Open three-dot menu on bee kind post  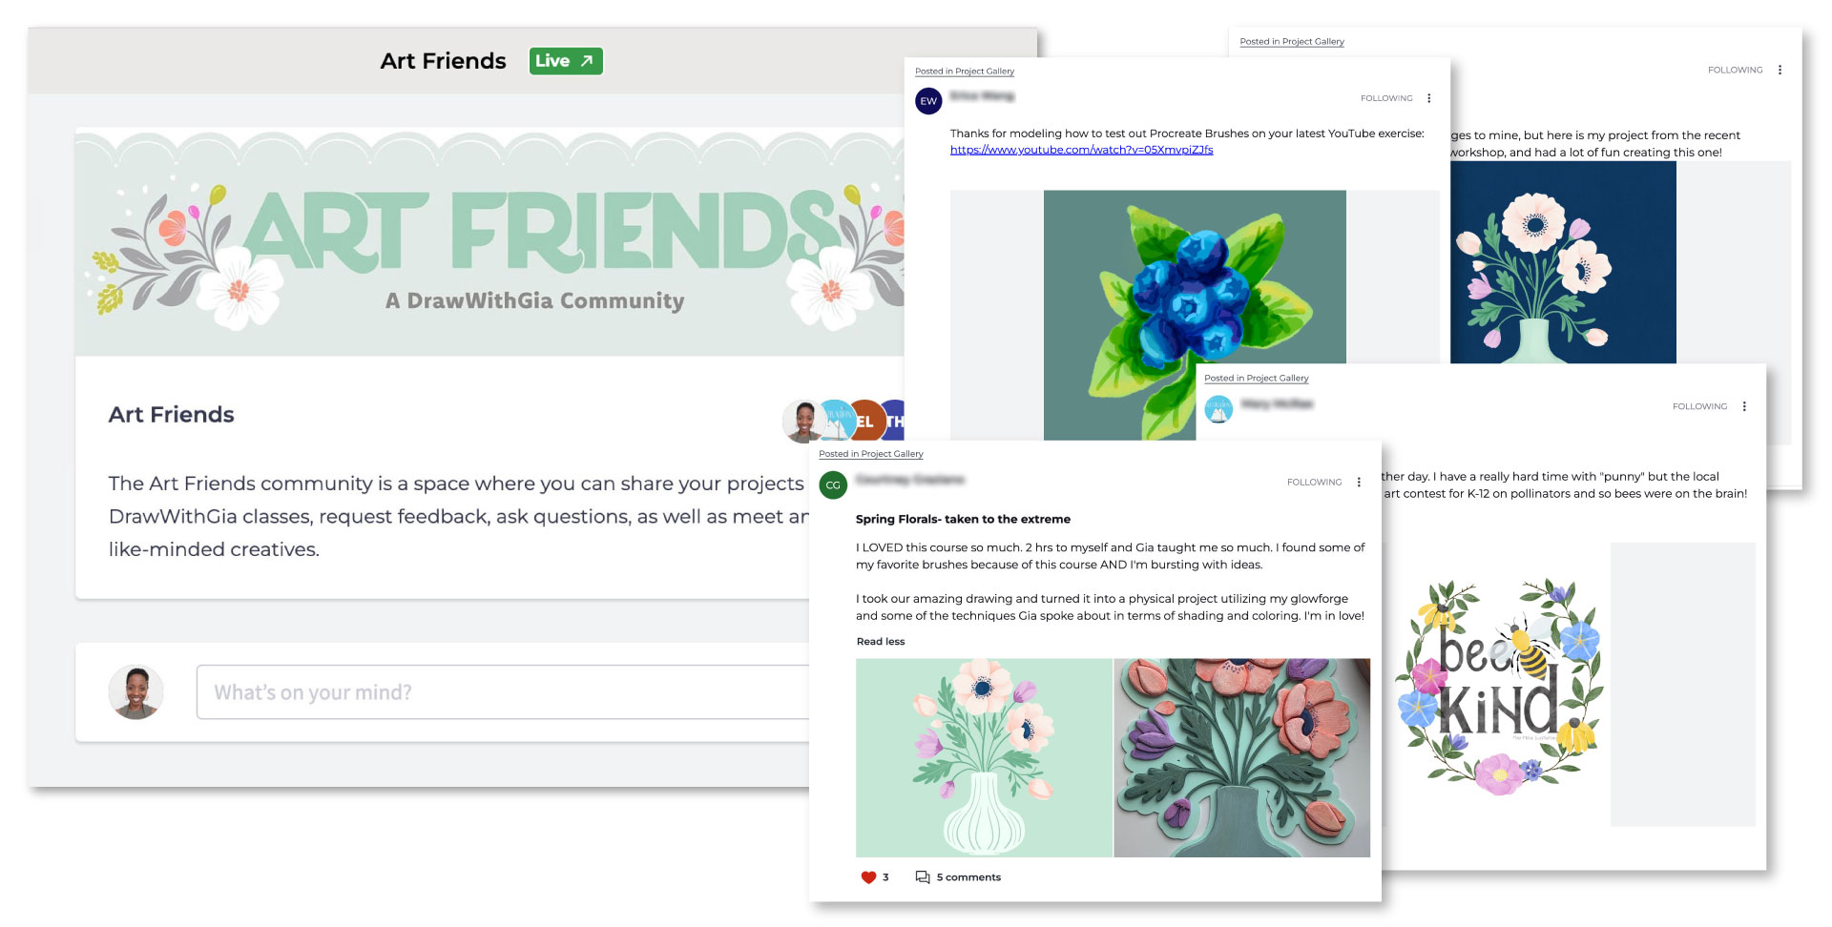click(x=1744, y=406)
